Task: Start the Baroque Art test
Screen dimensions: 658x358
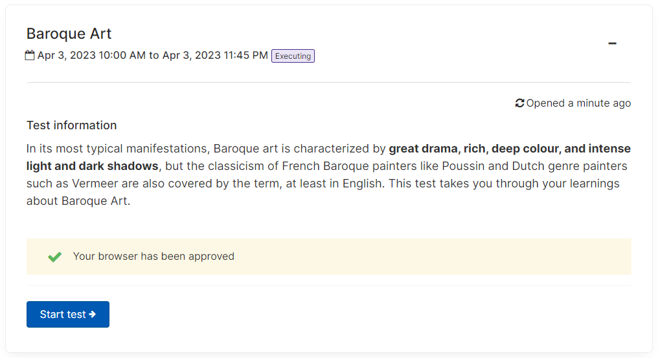Action: (x=68, y=315)
